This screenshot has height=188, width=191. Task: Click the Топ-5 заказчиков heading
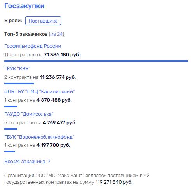(x=26, y=34)
